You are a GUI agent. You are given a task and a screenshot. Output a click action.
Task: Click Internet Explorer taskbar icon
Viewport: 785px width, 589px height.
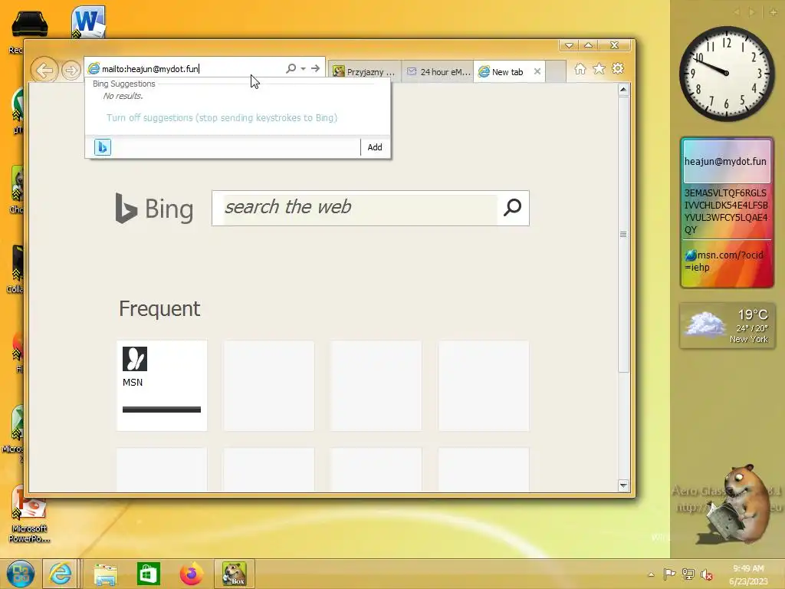coord(60,574)
